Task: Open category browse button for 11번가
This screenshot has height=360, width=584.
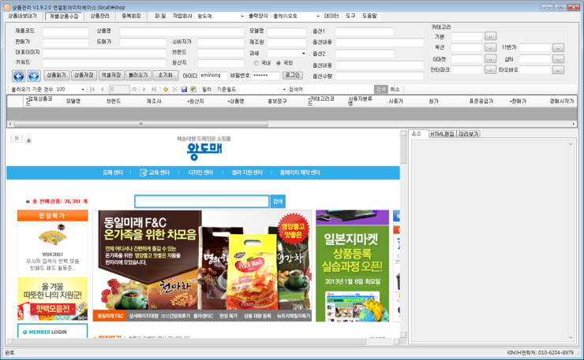Action: point(558,47)
